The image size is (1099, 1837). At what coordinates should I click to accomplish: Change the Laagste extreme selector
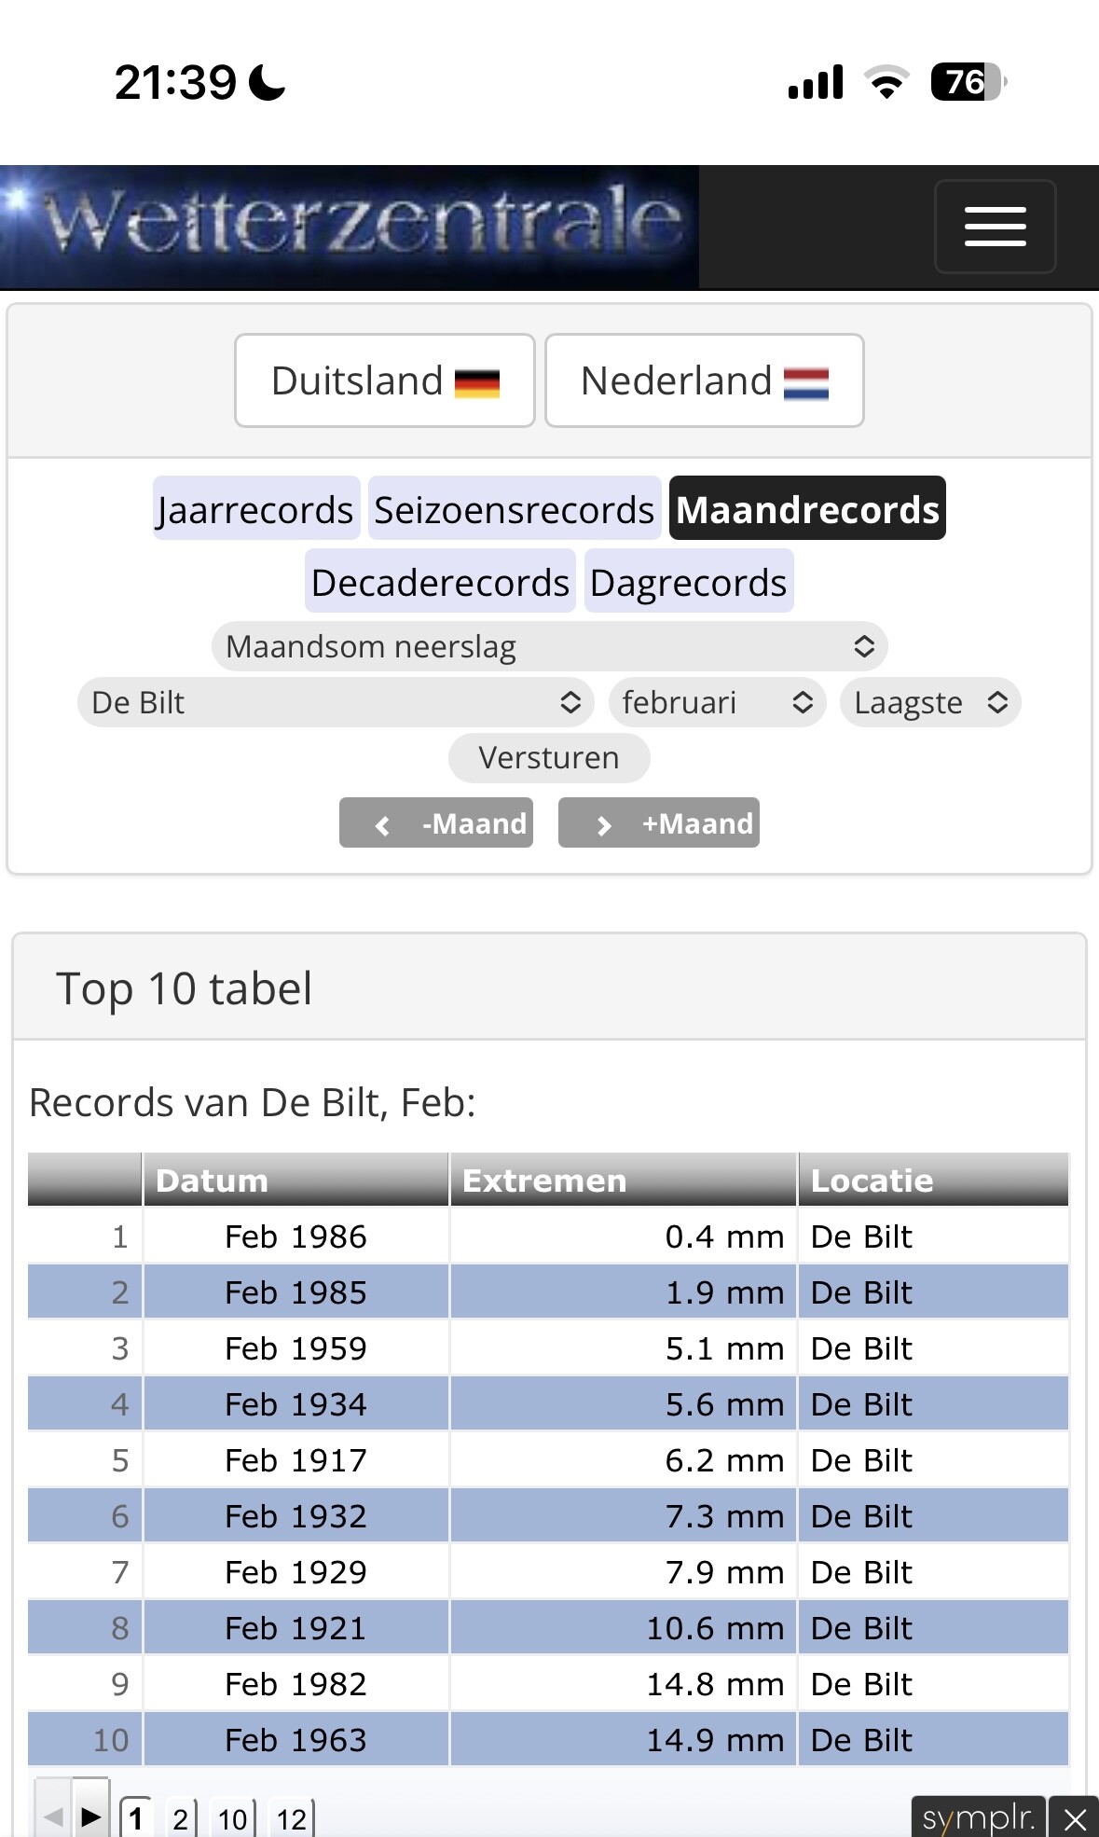[929, 702]
